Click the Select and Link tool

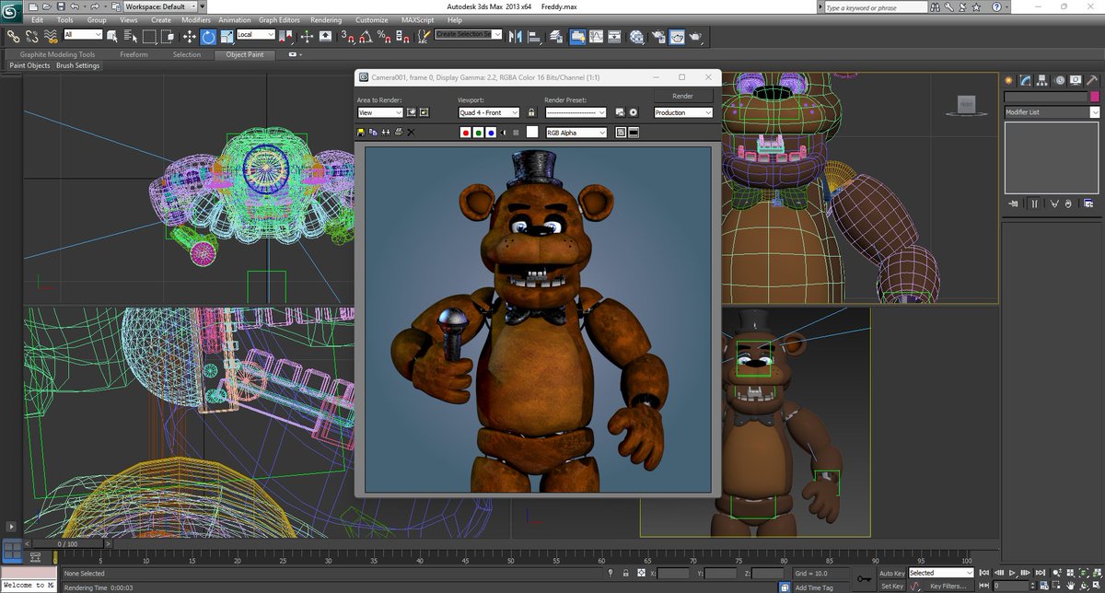pyautogui.click(x=13, y=36)
